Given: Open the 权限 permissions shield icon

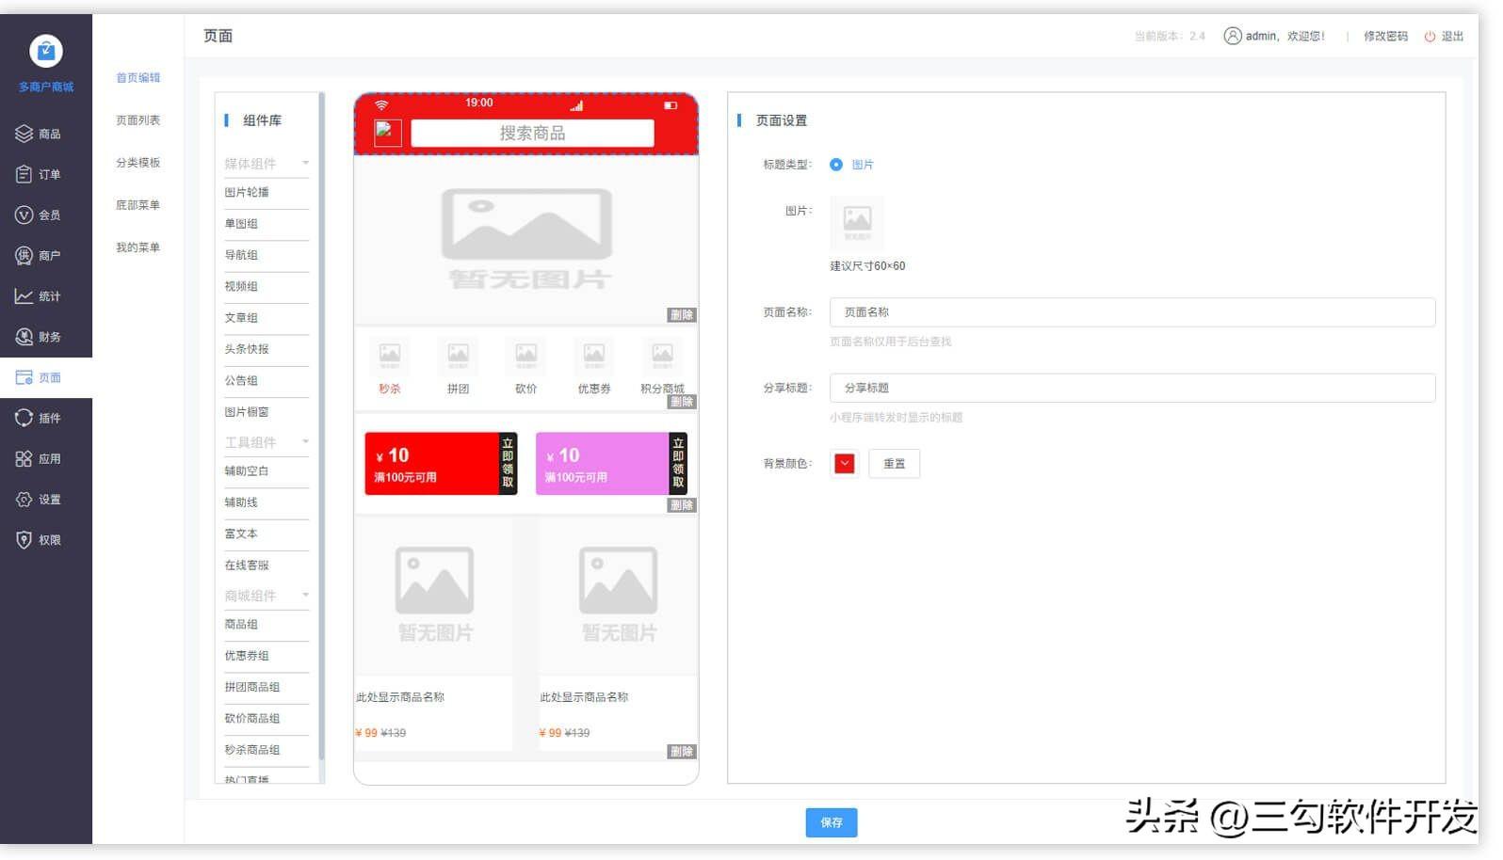Looking at the screenshot, I should (x=24, y=540).
